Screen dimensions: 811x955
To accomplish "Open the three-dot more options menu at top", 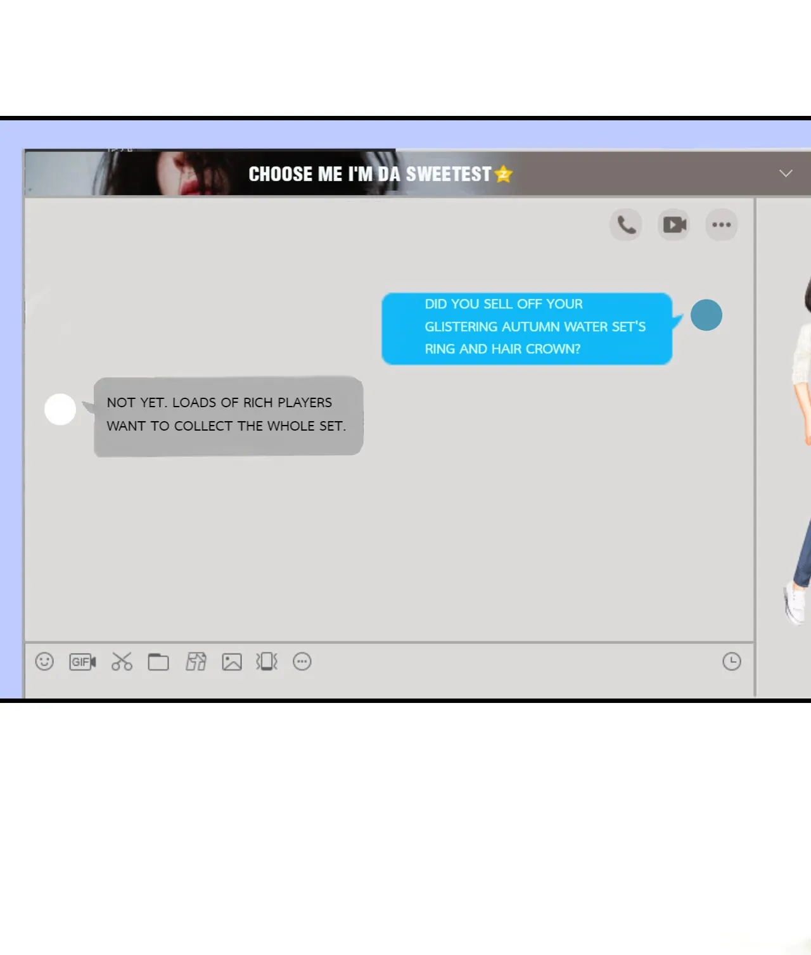I will point(721,225).
